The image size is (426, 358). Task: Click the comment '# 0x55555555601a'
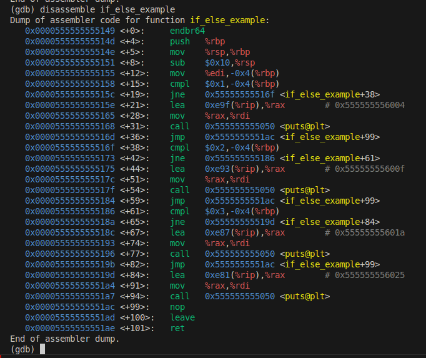365,232
